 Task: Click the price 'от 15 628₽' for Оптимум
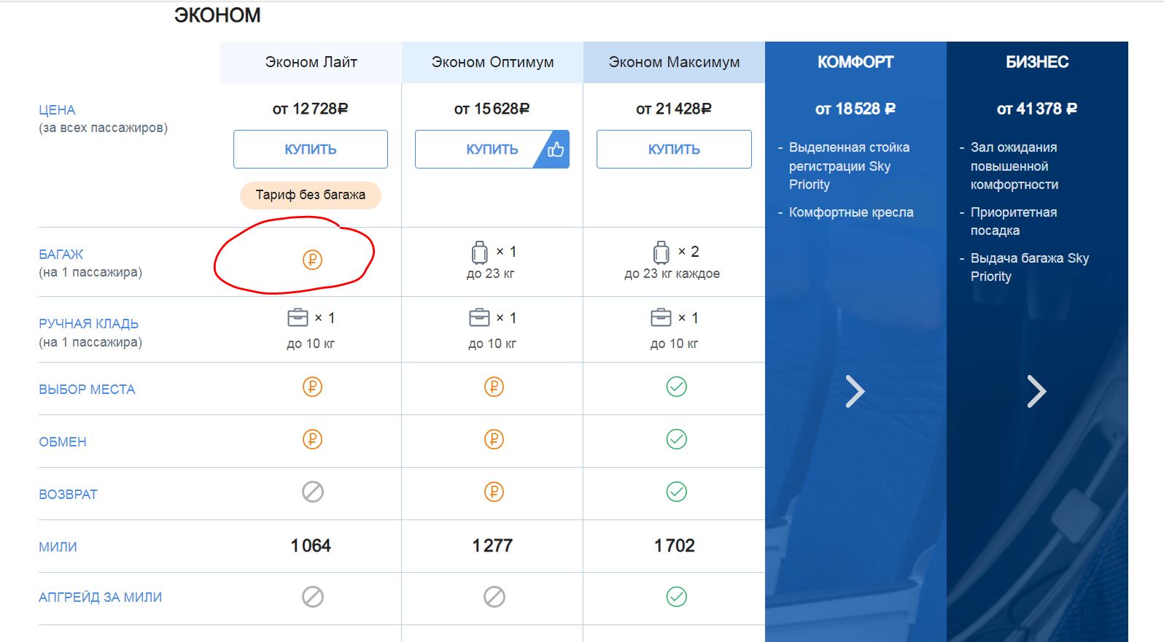click(492, 109)
